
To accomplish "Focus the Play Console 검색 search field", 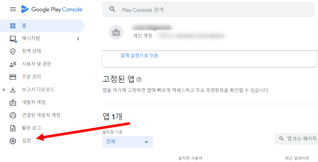I will click(x=208, y=9).
